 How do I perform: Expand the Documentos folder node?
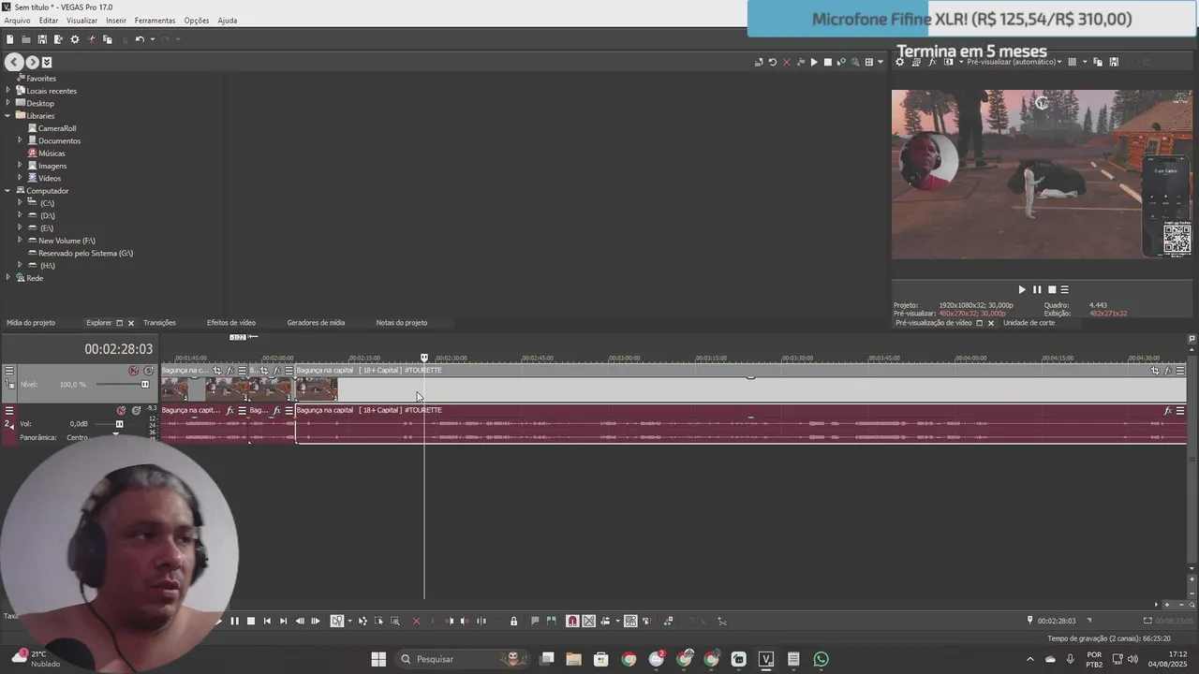click(x=20, y=140)
